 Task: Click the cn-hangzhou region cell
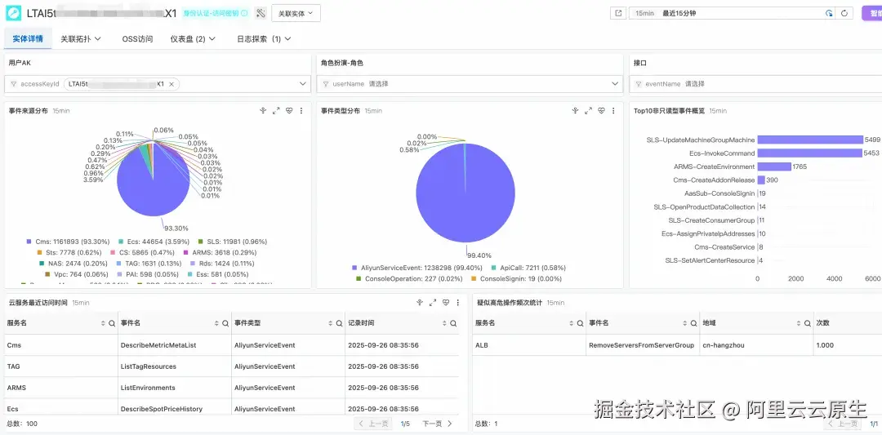coord(756,345)
